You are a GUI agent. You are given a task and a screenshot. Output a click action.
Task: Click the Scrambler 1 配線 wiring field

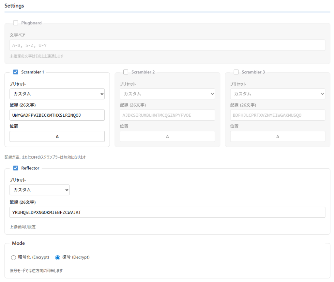57,115
